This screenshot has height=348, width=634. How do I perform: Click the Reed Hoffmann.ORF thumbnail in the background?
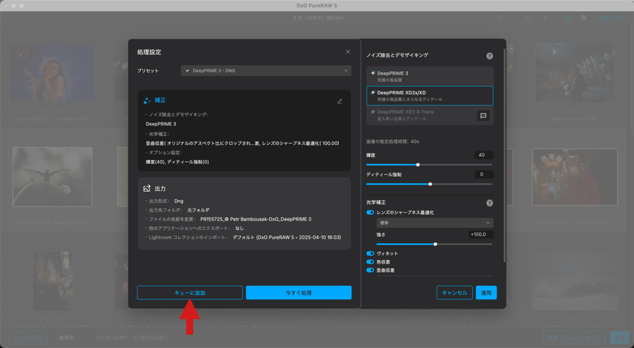click(575, 73)
